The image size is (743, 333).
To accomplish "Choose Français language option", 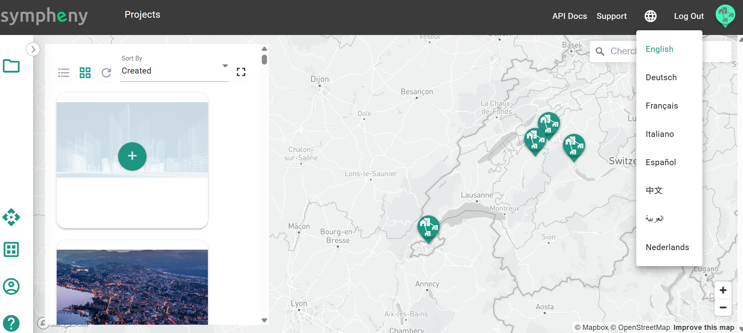I will (661, 106).
